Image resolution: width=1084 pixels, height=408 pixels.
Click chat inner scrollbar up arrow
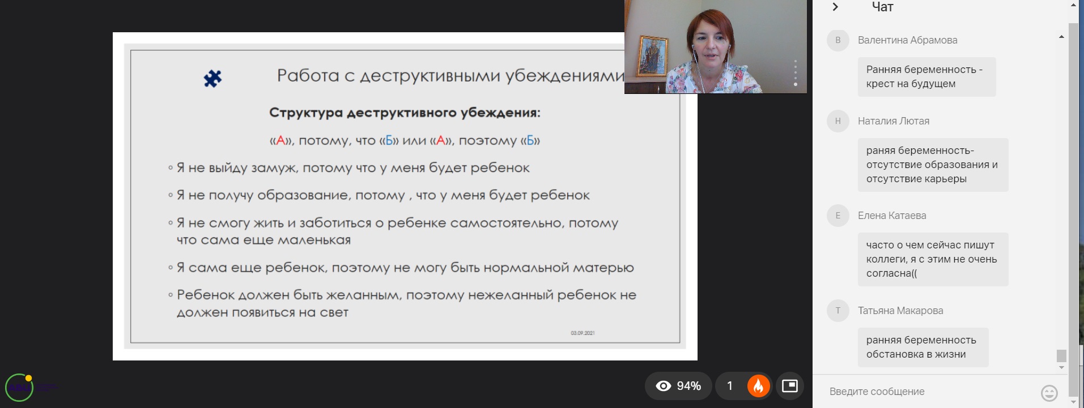pos(1061,37)
